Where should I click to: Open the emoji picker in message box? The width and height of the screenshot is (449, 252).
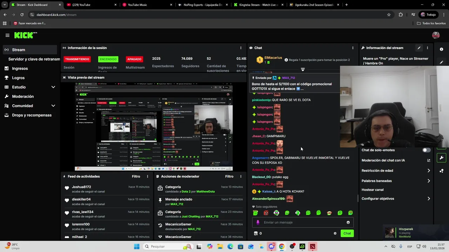[348, 222]
